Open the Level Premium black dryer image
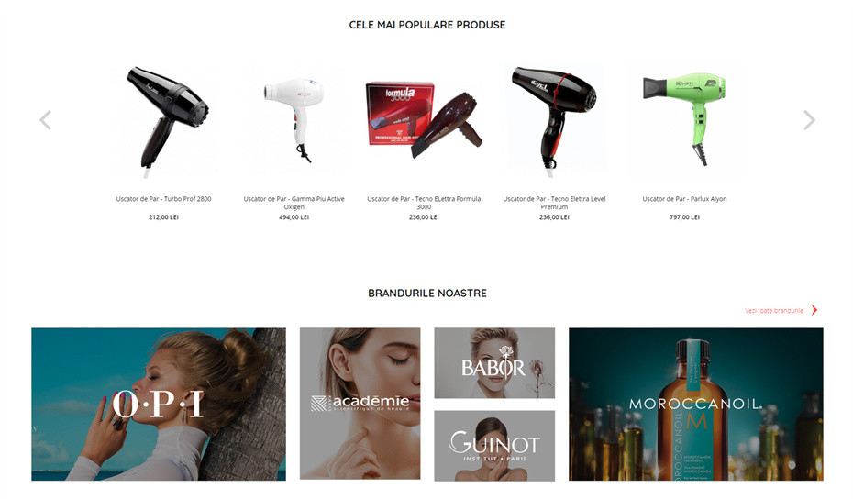Viewport: 853px width, 499px height. 554,121
